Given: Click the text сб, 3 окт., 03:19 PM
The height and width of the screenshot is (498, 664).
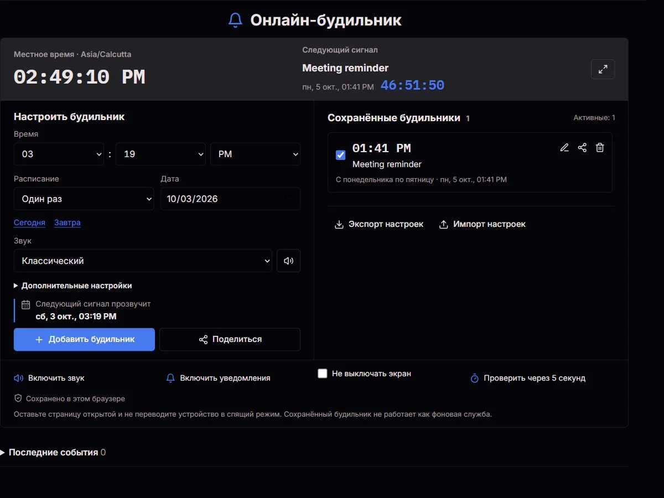Looking at the screenshot, I should pos(76,317).
